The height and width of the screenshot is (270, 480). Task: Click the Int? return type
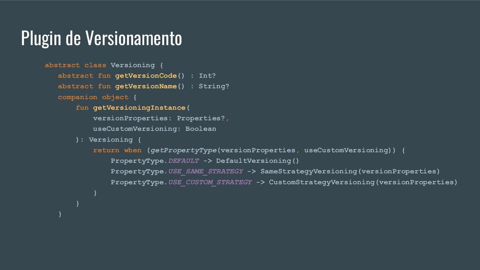[207, 75]
